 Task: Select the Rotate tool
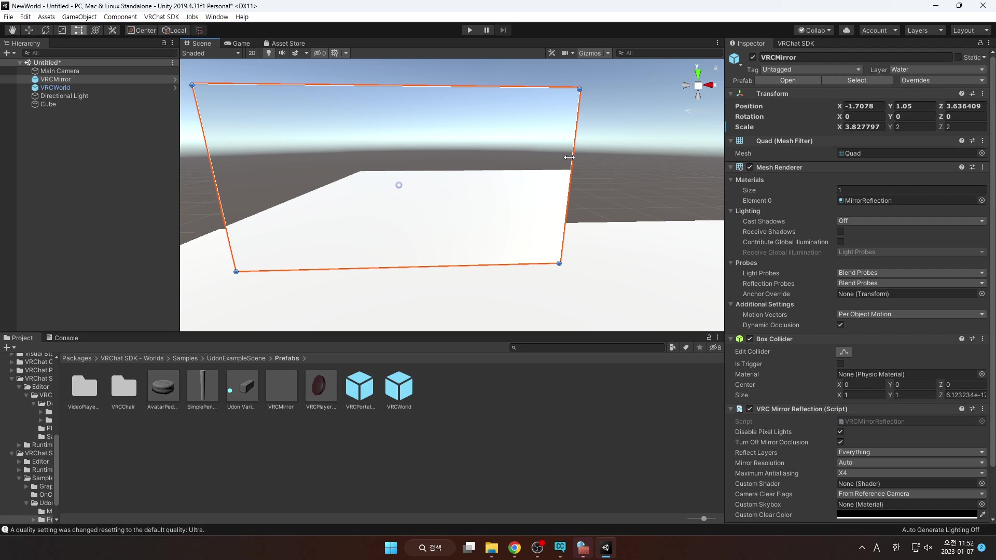coord(46,30)
